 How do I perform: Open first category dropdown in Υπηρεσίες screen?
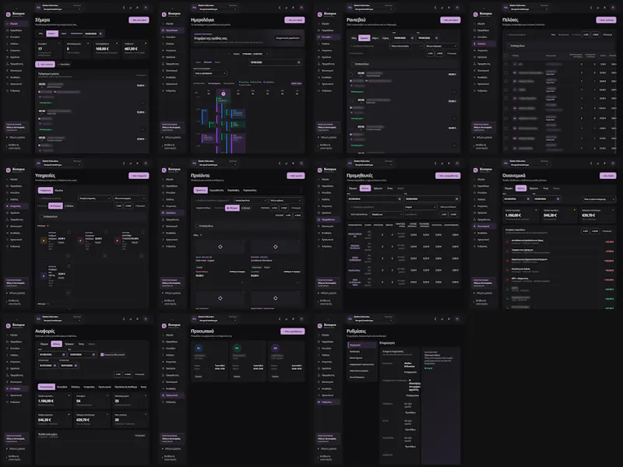click(x=95, y=198)
